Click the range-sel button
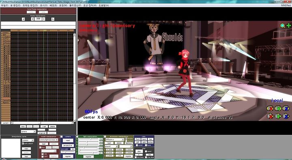The height and width of the screenshot is (160, 292). point(42,133)
